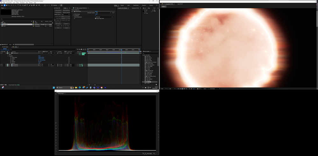Screen dimensions: 318x156
Task: Open the Blur Dimensions dropdown
Action: [104, 17]
